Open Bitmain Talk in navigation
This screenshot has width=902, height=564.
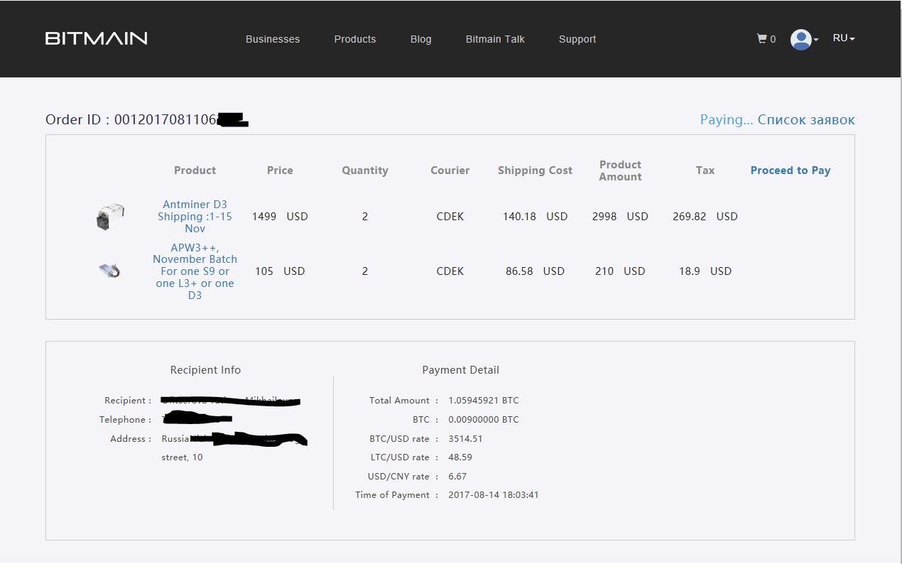(x=495, y=39)
